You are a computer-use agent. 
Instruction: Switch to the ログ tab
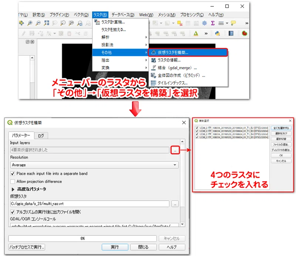click(x=41, y=135)
